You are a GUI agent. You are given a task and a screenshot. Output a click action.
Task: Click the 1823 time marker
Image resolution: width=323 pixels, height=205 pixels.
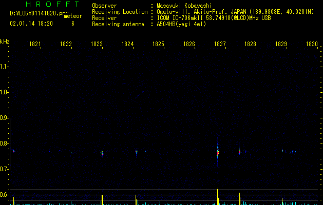pyautogui.click(x=97, y=44)
